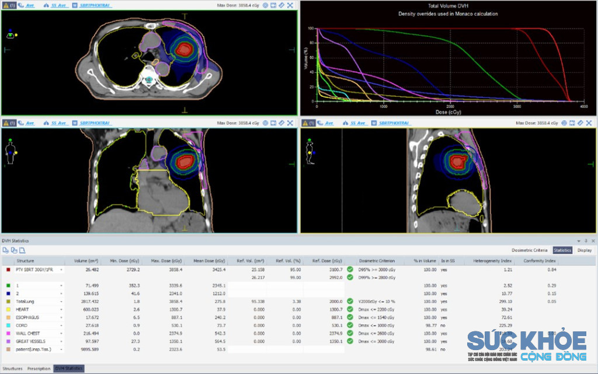Select the Display view toggle
598x374 pixels.
tap(584, 250)
